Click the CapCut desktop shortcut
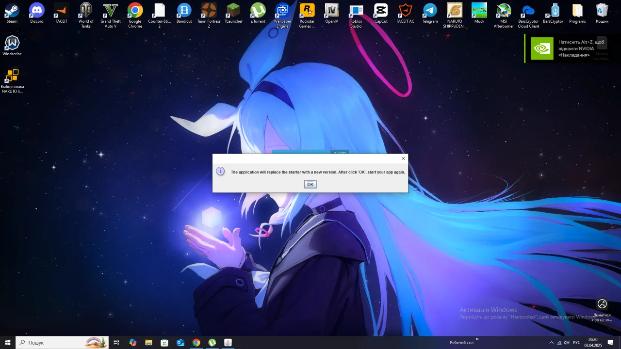The height and width of the screenshot is (349, 621). point(381,14)
